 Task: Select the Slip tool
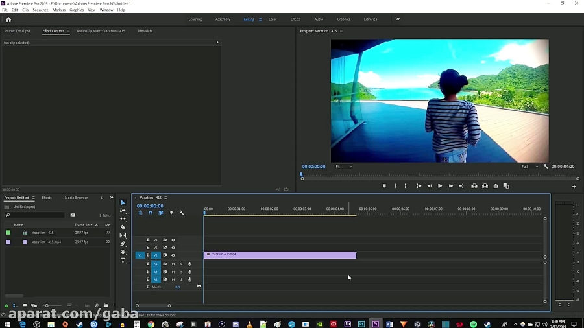click(123, 235)
